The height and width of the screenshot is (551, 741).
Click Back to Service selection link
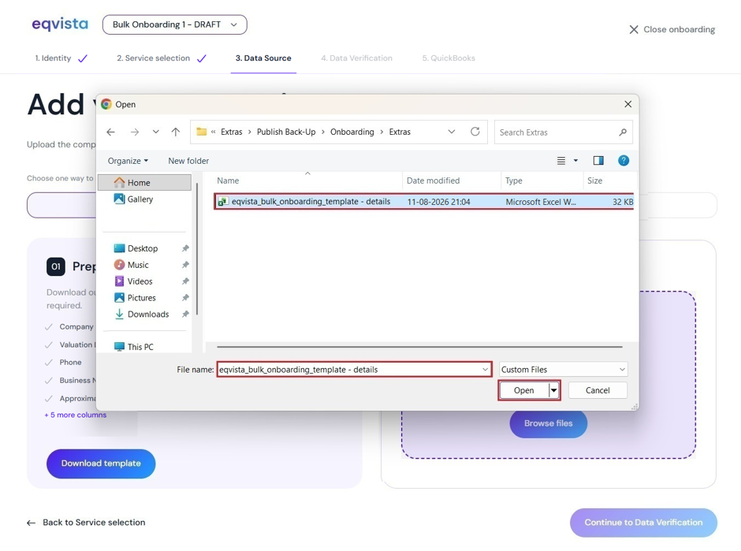86,522
